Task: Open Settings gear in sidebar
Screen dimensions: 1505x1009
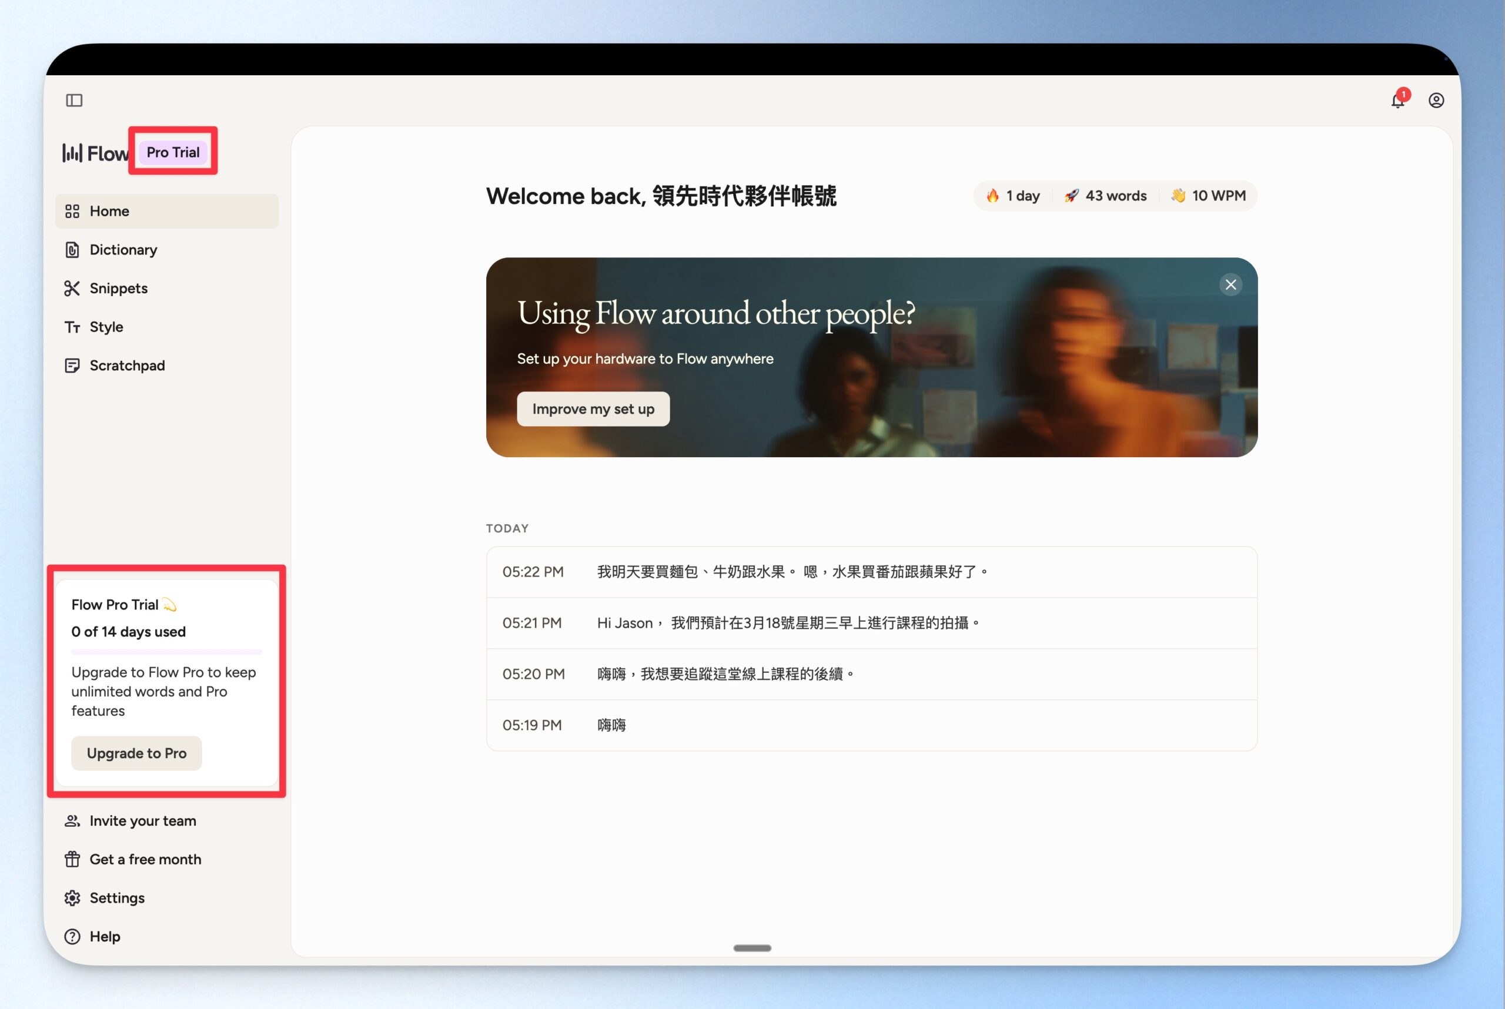Action: (x=72, y=899)
